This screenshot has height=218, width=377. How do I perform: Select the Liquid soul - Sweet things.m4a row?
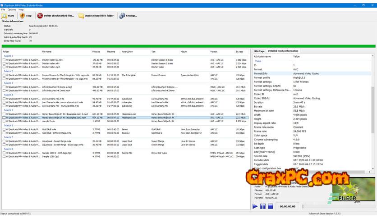[x=125, y=141]
